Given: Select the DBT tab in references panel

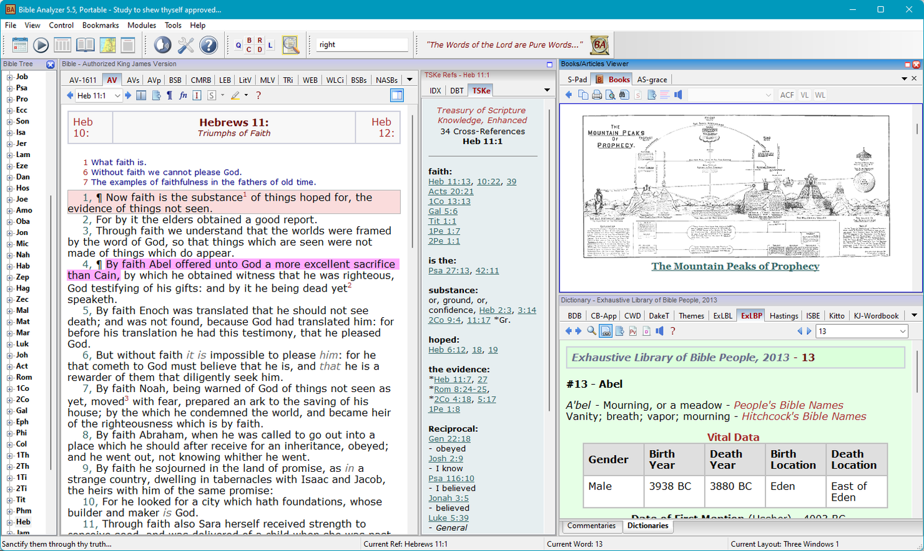Looking at the screenshot, I should click(x=457, y=90).
